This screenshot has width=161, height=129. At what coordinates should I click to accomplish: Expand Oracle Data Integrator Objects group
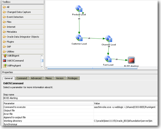click(23, 37)
